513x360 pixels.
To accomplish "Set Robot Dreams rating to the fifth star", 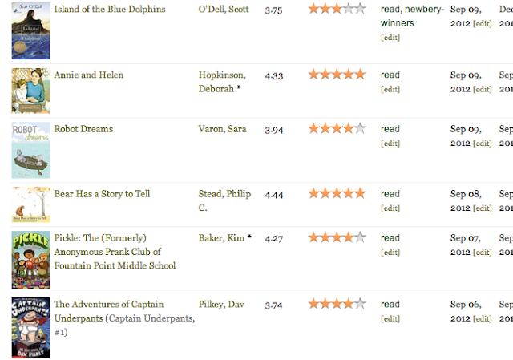I will (360, 128).
